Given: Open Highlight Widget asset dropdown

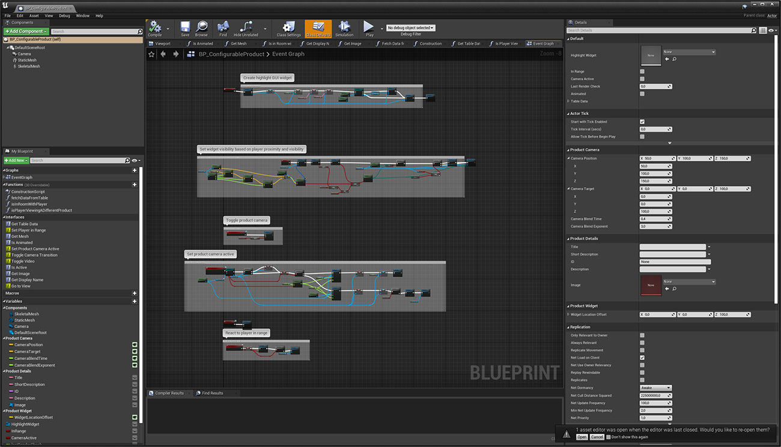Looking at the screenshot, I should pos(689,52).
